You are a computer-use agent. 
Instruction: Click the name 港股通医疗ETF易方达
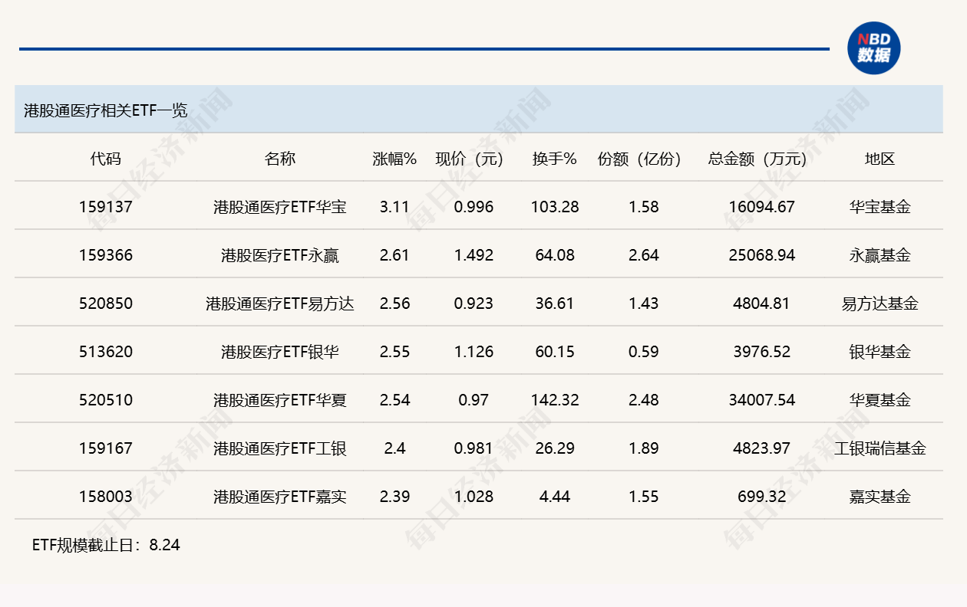point(280,303)
